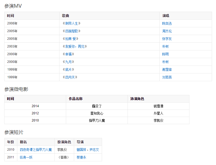Open the song link 九月
The image size is (216, 165).
click(x=68, y=62)
